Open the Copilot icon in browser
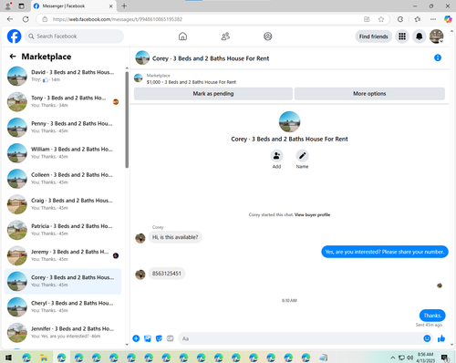 [448, 19]
